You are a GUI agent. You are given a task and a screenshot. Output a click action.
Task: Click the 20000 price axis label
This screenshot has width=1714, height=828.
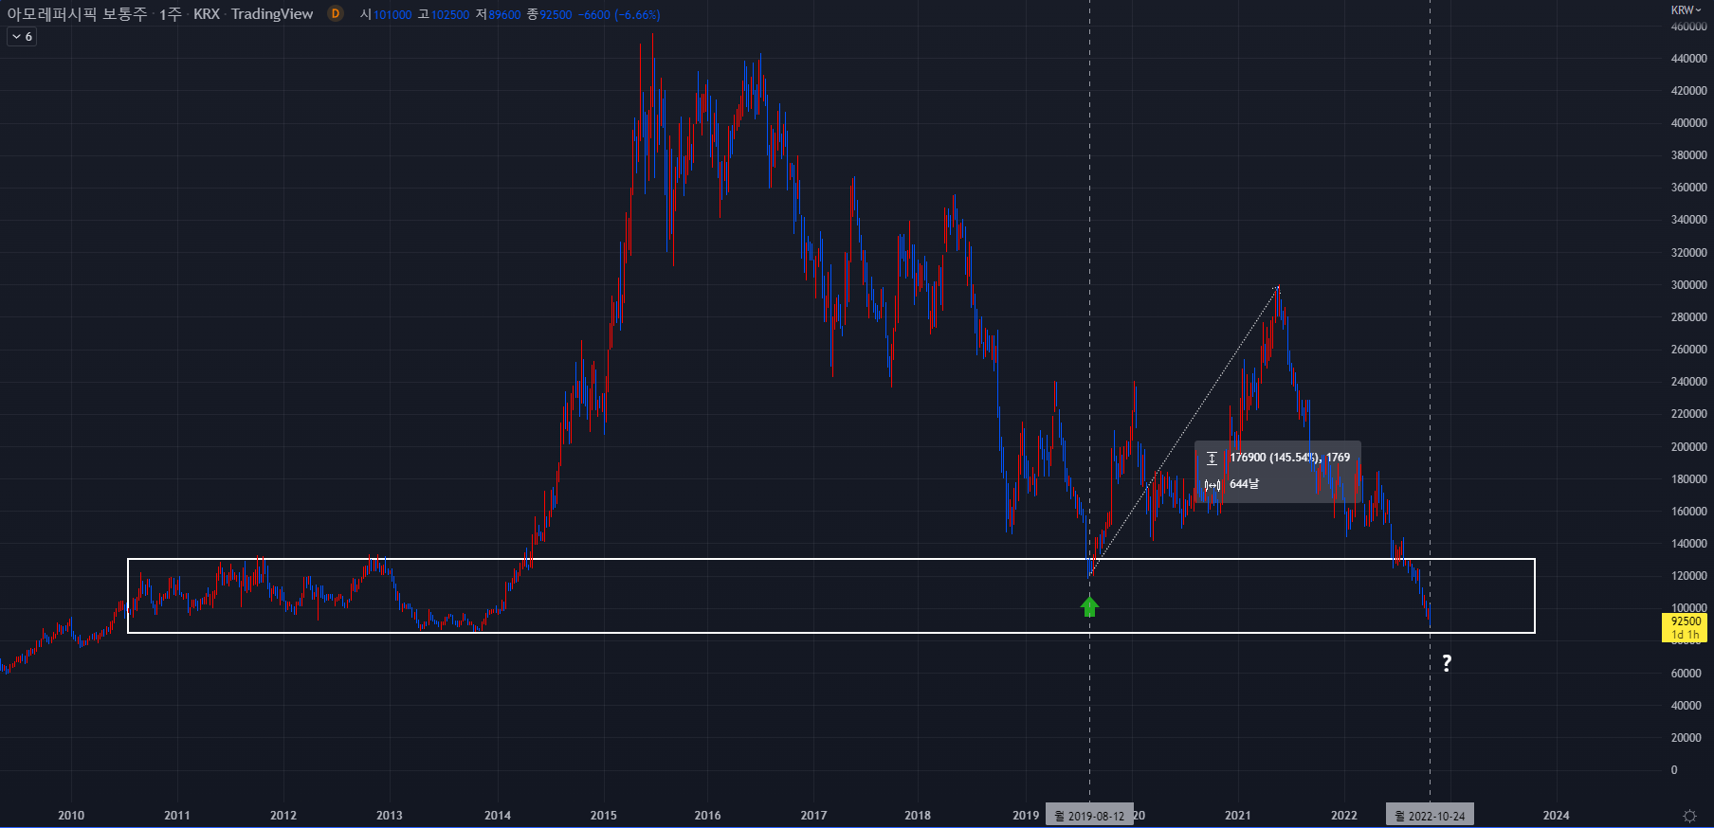[x=1686, y=738]
